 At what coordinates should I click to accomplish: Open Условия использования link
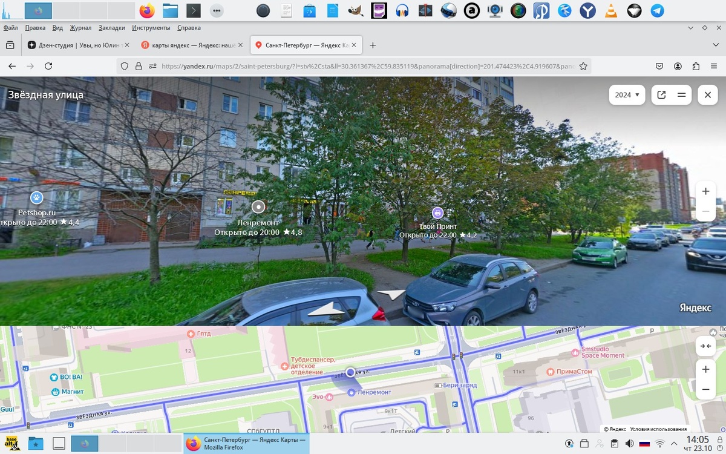click(x=658, y=429)
